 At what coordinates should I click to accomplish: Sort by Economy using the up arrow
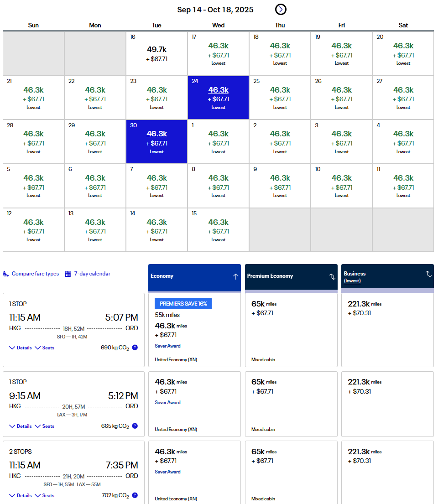235,276
